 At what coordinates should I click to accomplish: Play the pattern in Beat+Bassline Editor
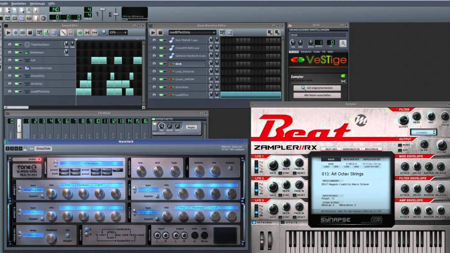tap(153, 32)
